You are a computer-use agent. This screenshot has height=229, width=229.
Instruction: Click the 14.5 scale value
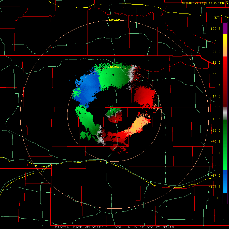217,96
